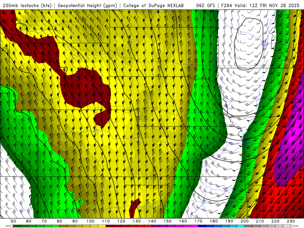Select the bright red swatch just before 140
The image size is (304, 228).
[148, 226]
